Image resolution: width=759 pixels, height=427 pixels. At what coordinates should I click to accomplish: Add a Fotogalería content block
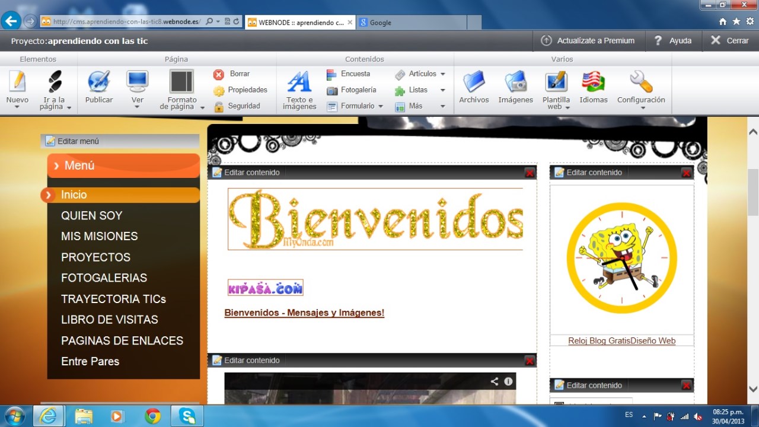351,90
